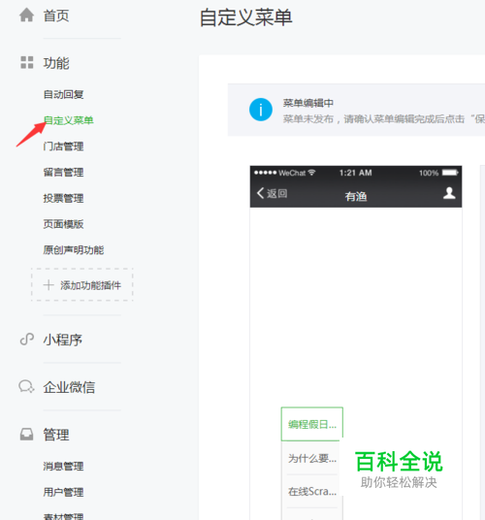Screen dimensions: 485x520
Task: Select 自定义菜单 in the sidebar
Action: 69,120
